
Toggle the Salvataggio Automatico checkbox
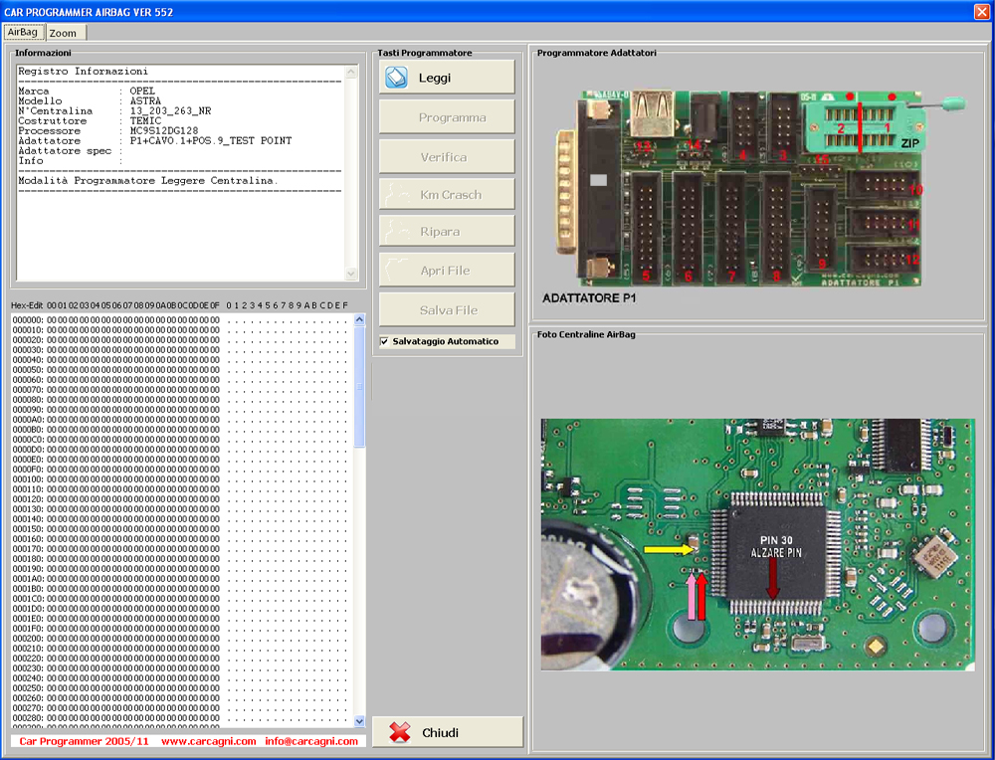click(x=385, y=342)
